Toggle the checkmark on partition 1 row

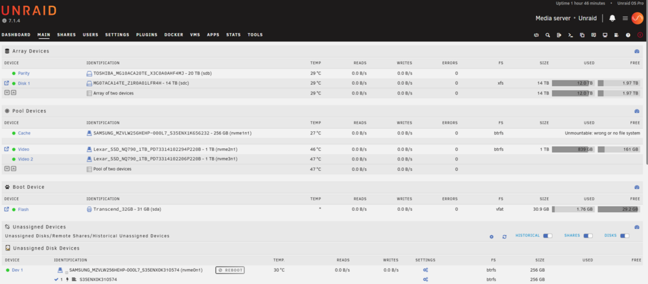[x=56, y=279]
